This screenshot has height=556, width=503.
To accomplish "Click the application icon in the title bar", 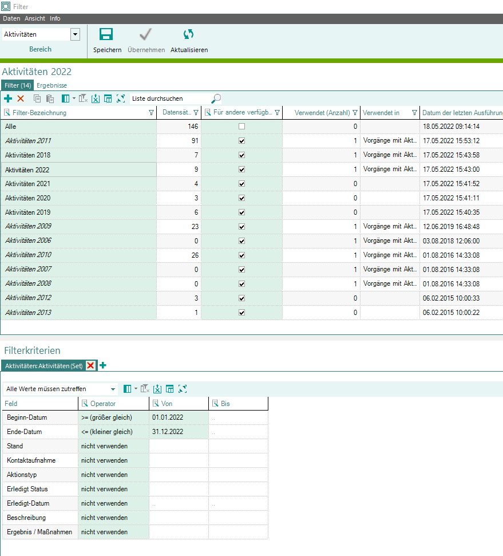I will 6,6.
